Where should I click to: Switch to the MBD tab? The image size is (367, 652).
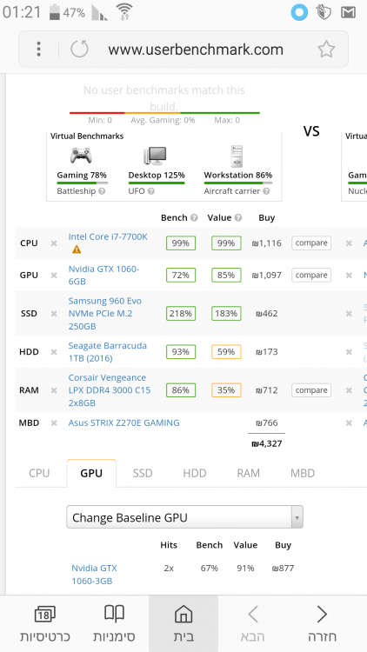tap(303, 473)
